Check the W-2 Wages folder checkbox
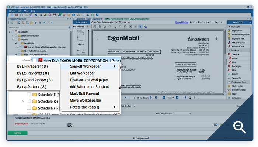Screen dimensions: 258x147 (x=19, y=43)
